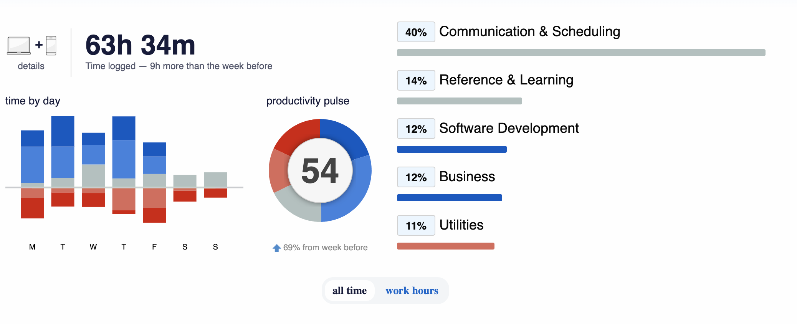Open the Reference & Learning category

pyautogui.click(x=506, y=80)
